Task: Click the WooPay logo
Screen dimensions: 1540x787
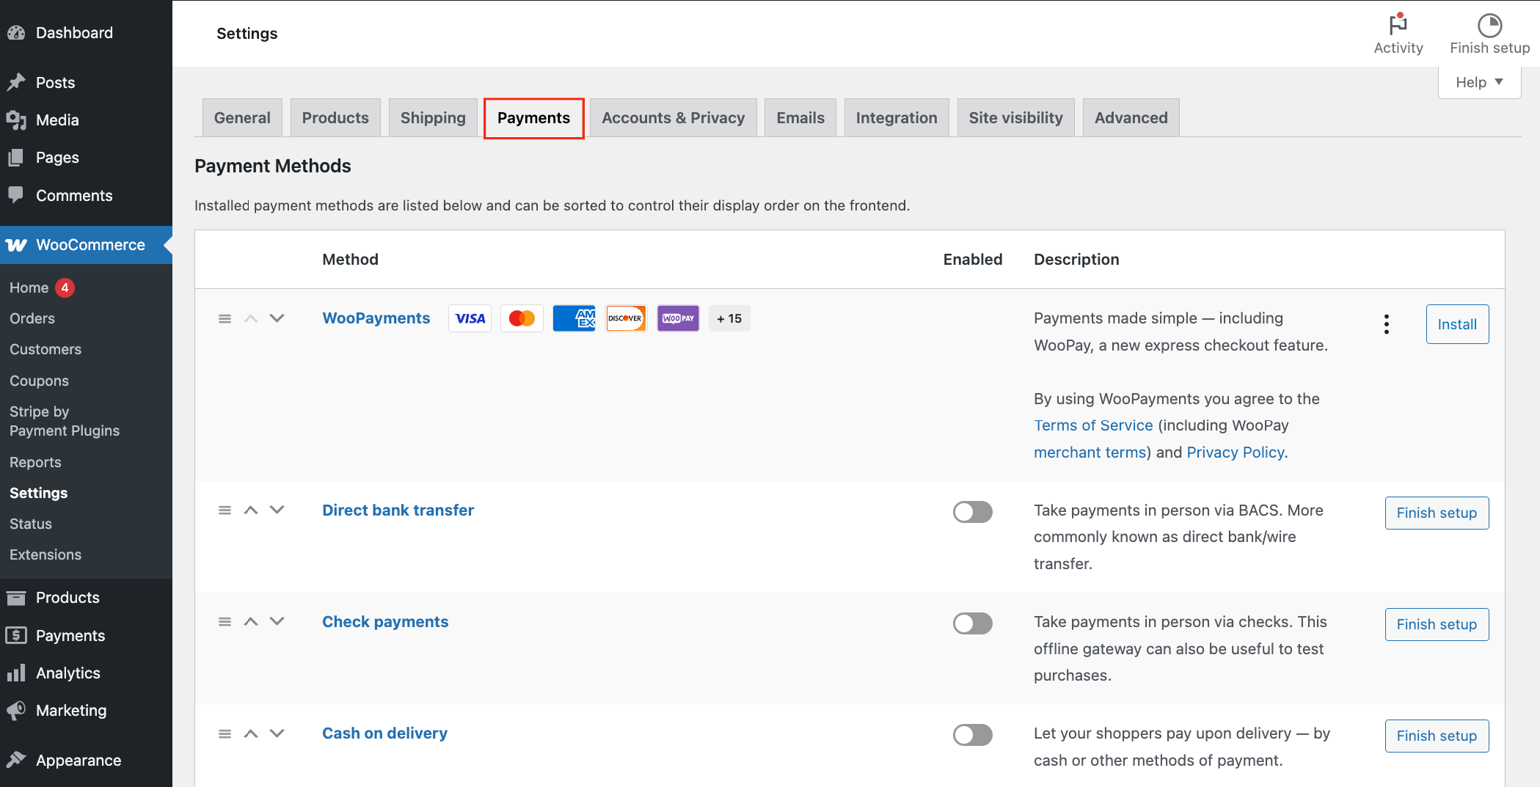Action: [x=678, y=318]
